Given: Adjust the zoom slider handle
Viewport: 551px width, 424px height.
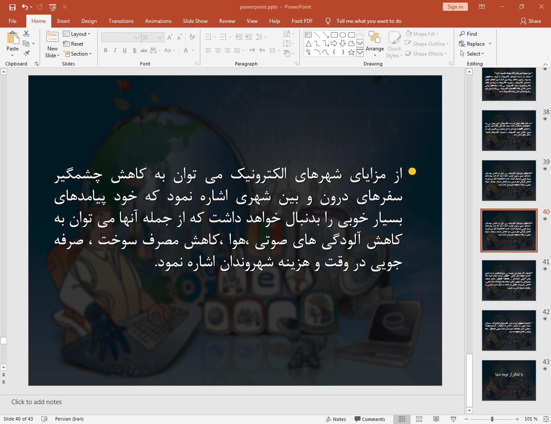Looking at the screenshot, I should pos(492,419).
